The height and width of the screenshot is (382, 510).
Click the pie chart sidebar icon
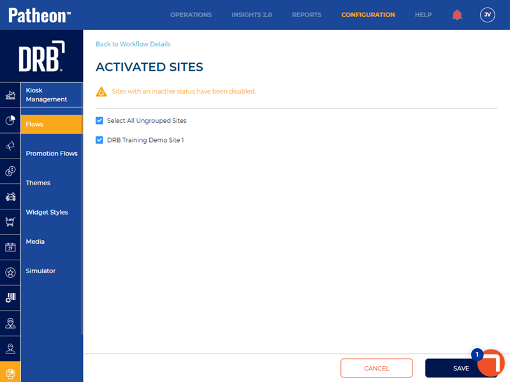click(10, 120)
